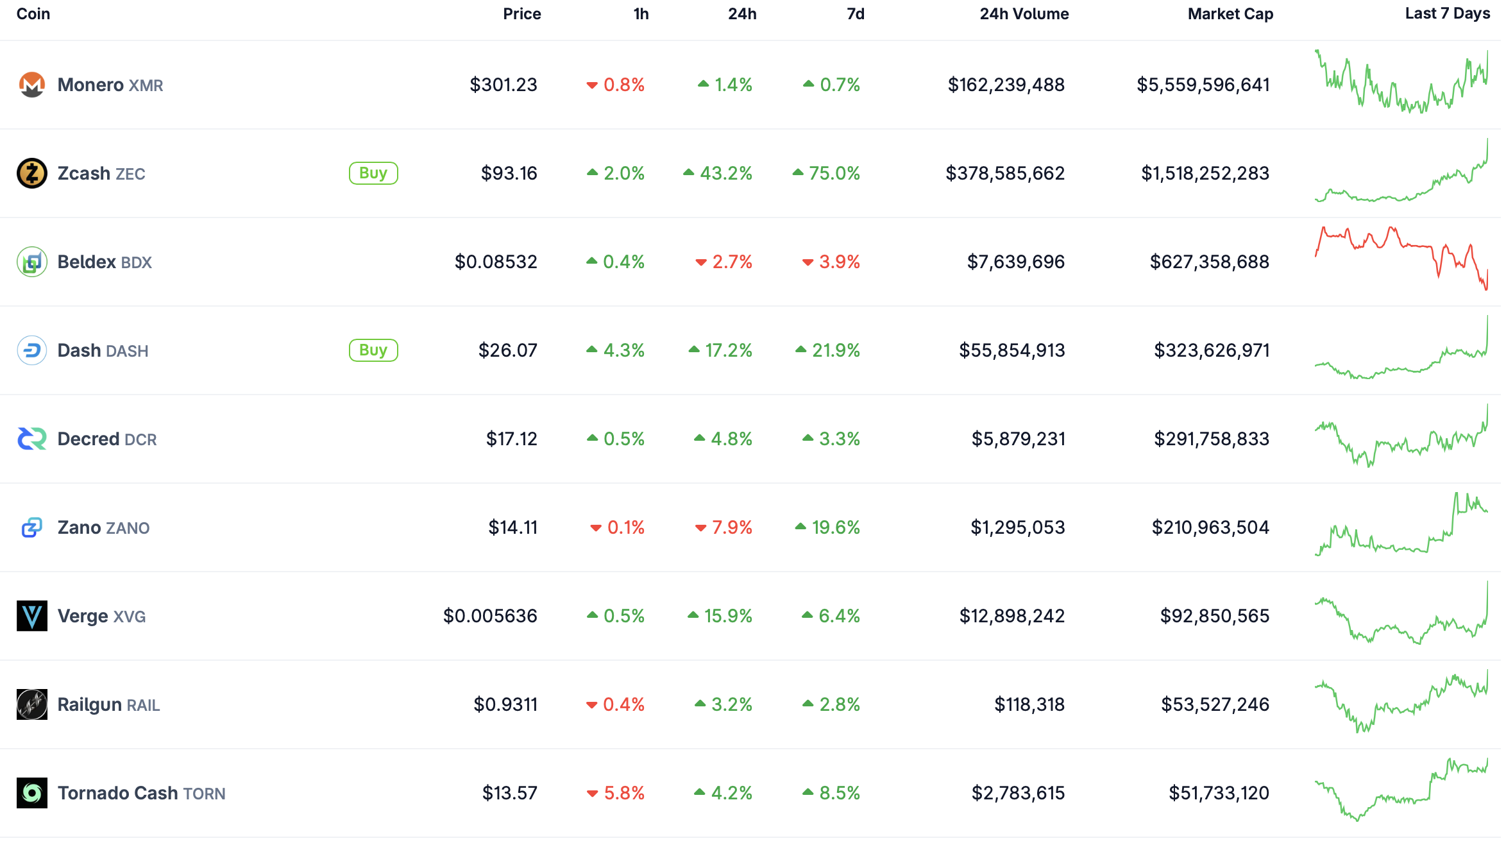
Task: Click the Railgun coin logo icon
Action: tap(31, 704)
